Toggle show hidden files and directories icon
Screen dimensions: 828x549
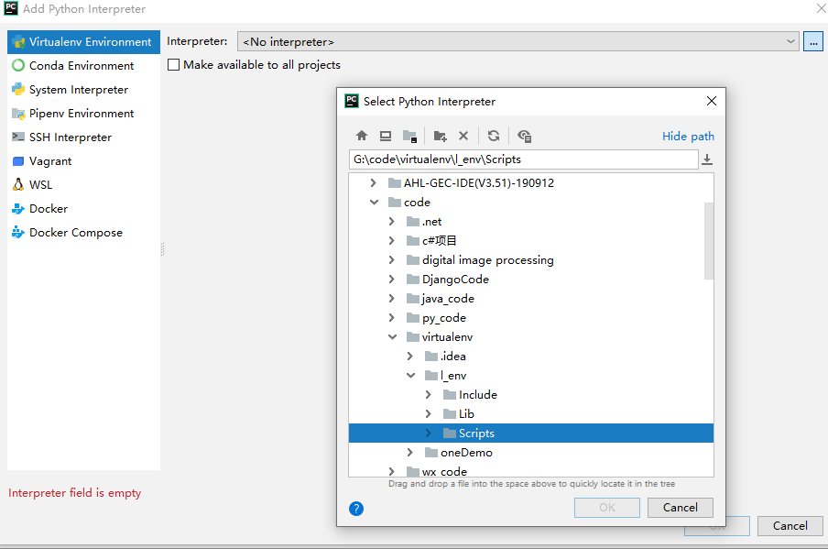pyautogui.click(x=524, y=136)
